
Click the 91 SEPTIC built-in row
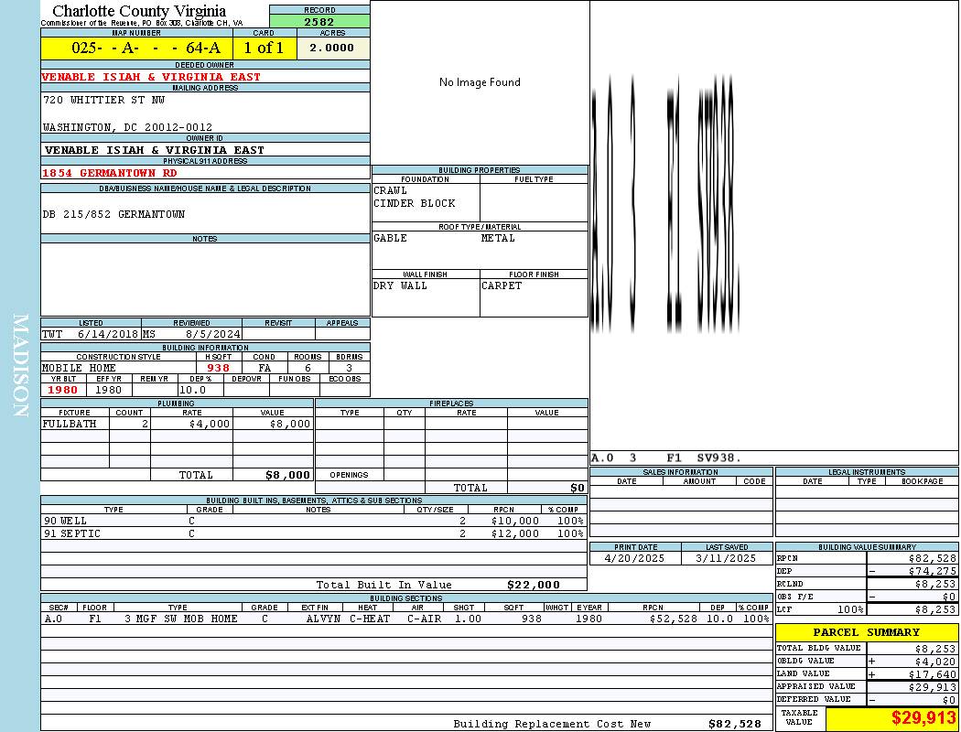coord(312,533)
